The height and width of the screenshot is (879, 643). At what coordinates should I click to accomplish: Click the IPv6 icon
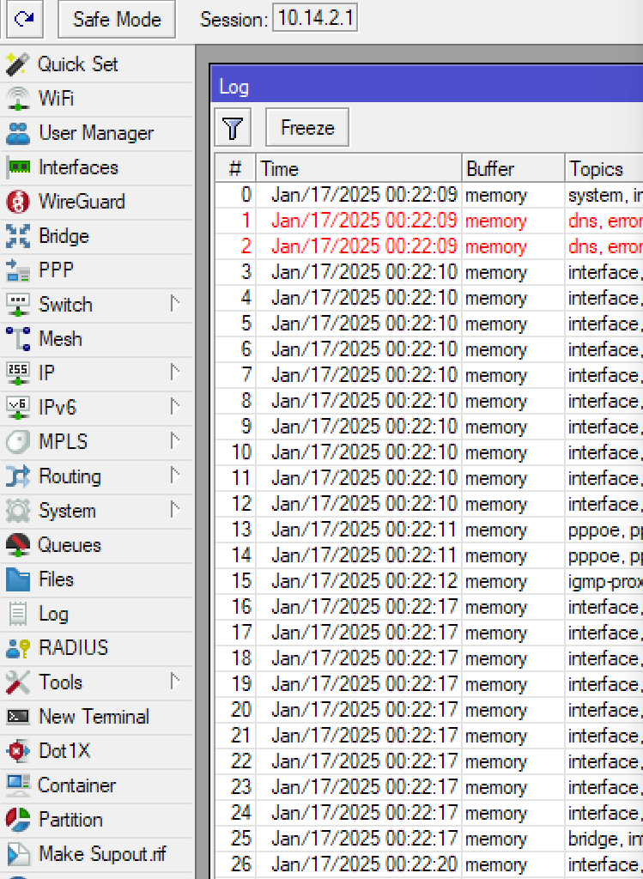pyautogui.click(x=18, y=408)
